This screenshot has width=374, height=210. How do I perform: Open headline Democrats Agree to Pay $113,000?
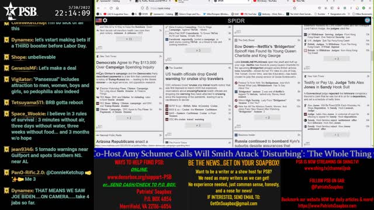126,65
